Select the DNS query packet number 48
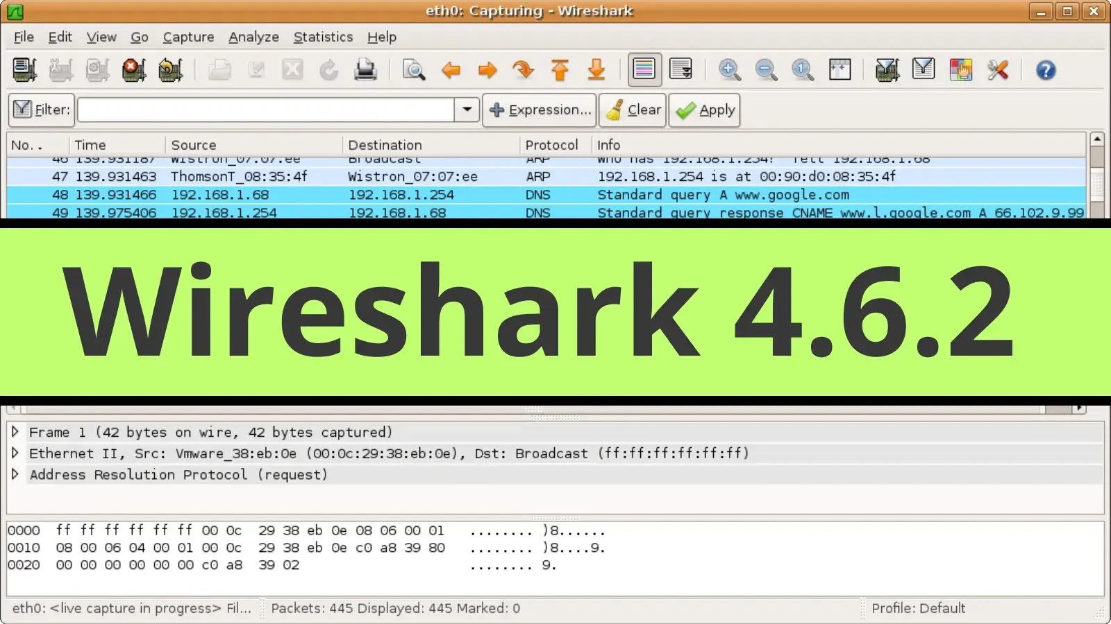The image size is (1111, 624). pos(278,195)
